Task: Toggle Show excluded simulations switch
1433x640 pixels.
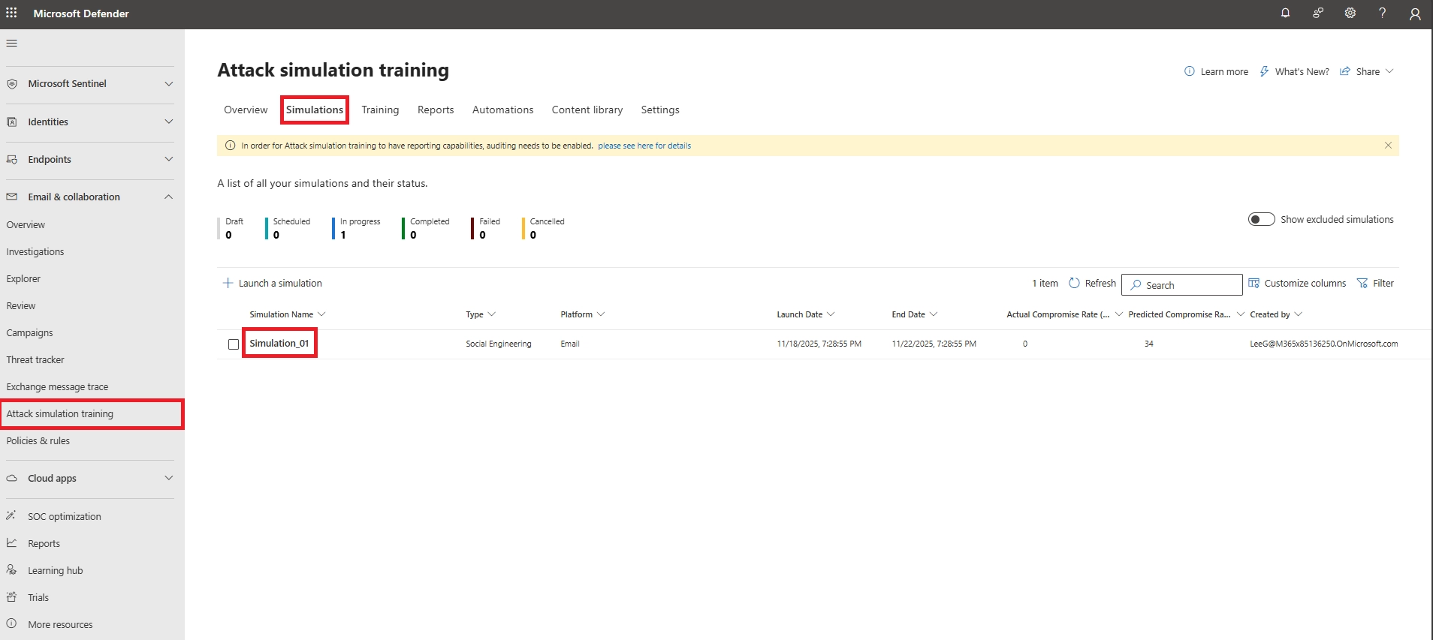Action: point(1261,219)
